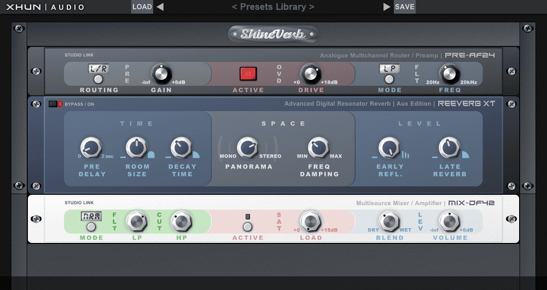Click the LP filter mode display
547x290 pixels.
pos(389,69)
